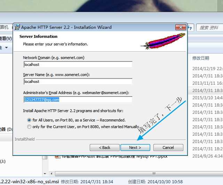Sort Explorer files by 修改日期 column
The height and width of the screenshot is (185, 223).
coord(201,58)
